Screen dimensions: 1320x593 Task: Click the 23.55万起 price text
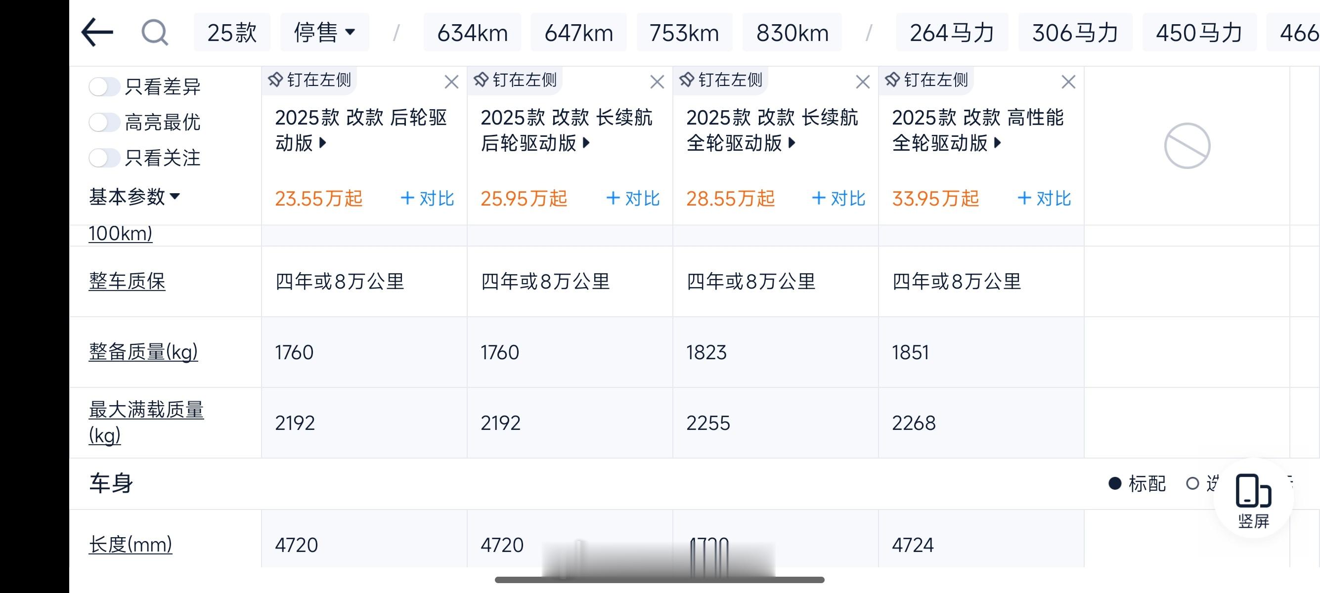[318, 199]
